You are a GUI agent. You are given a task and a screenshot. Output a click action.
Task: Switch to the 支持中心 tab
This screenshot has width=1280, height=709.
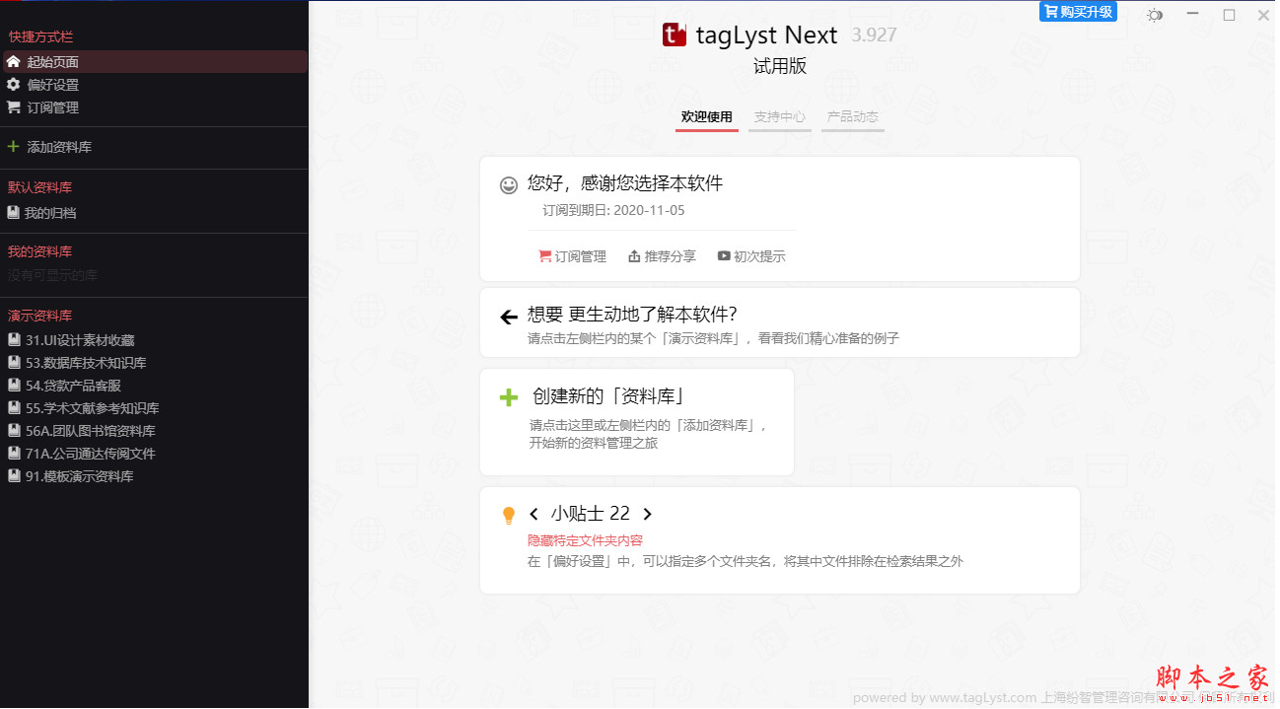[779, 116]
